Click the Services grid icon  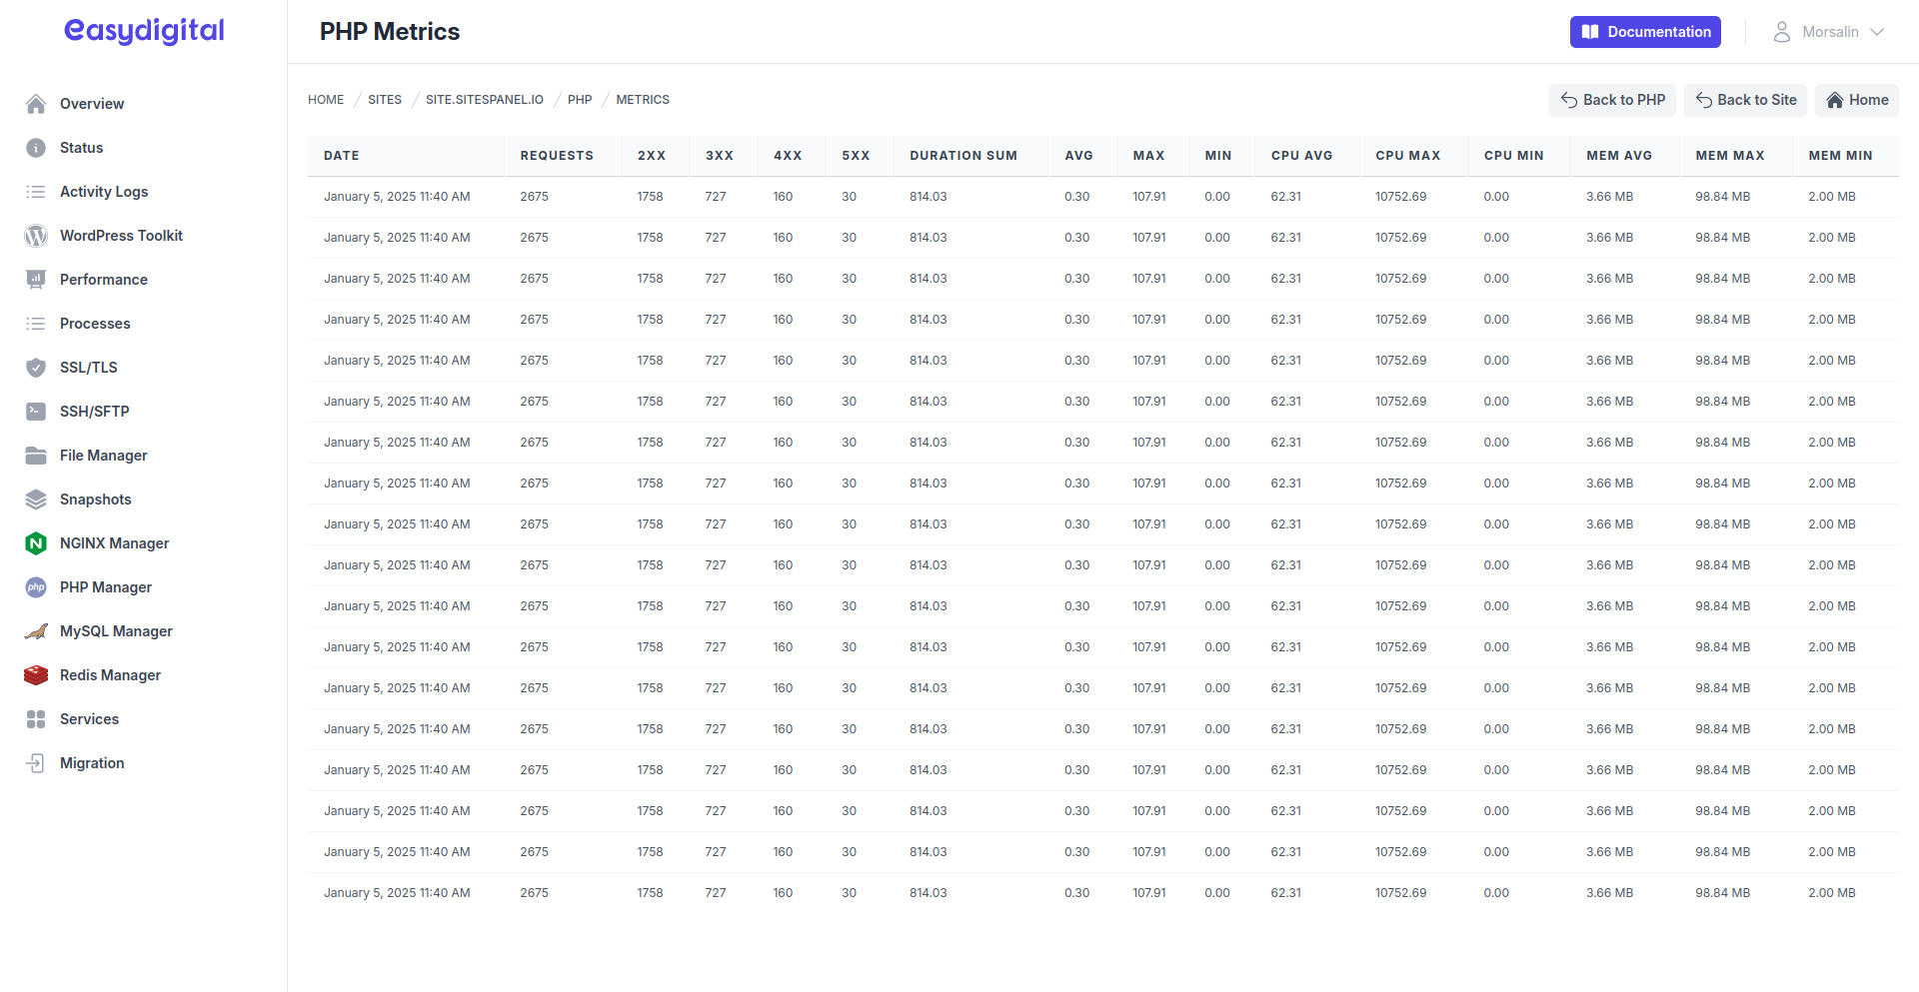[36, 719]
